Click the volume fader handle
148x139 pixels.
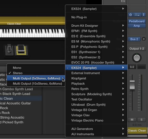coord(132,85)
